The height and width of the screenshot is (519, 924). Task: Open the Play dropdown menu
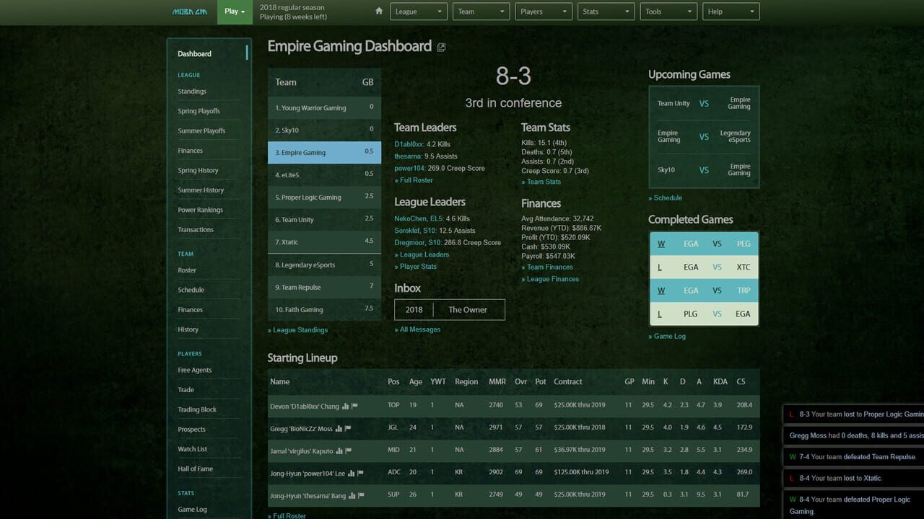coord(235,12)
